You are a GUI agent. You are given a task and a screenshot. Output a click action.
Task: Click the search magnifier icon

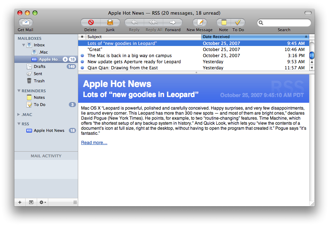click(261, 23)
